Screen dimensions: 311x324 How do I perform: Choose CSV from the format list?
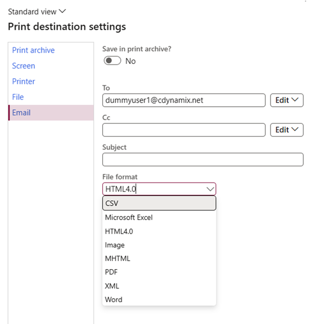pyautogui.click(x=159, y=203)
